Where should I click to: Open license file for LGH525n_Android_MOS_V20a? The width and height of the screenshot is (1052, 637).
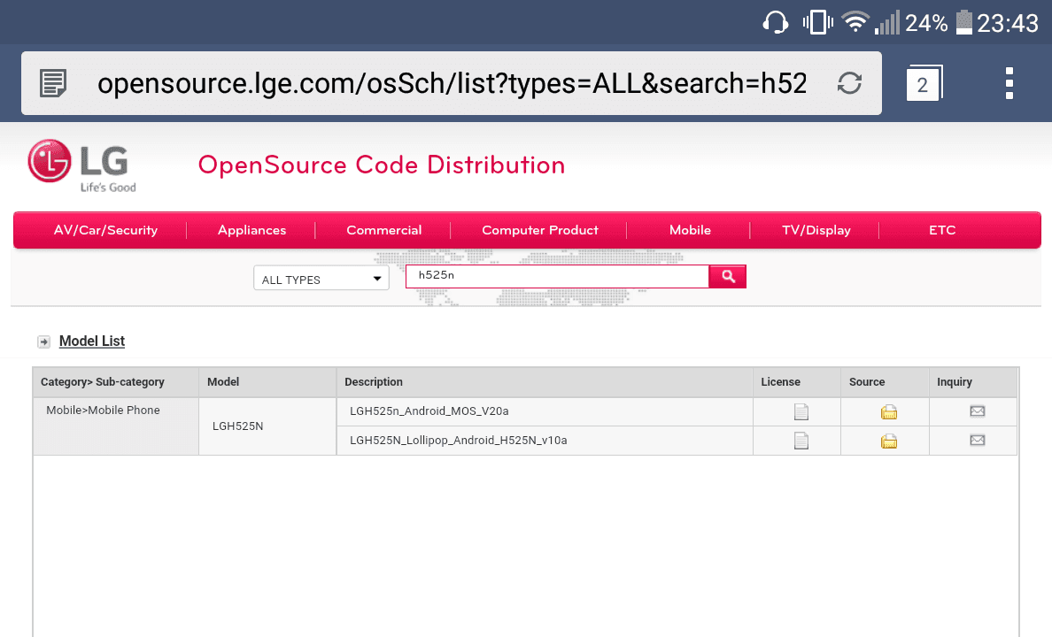pos(801,411)
